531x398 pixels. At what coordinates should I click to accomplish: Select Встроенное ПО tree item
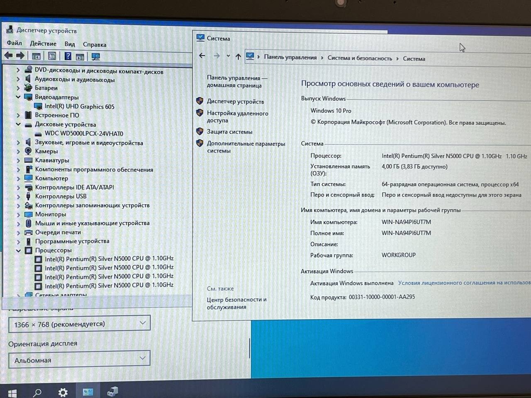pyautogui.click(x=57, y=115)
